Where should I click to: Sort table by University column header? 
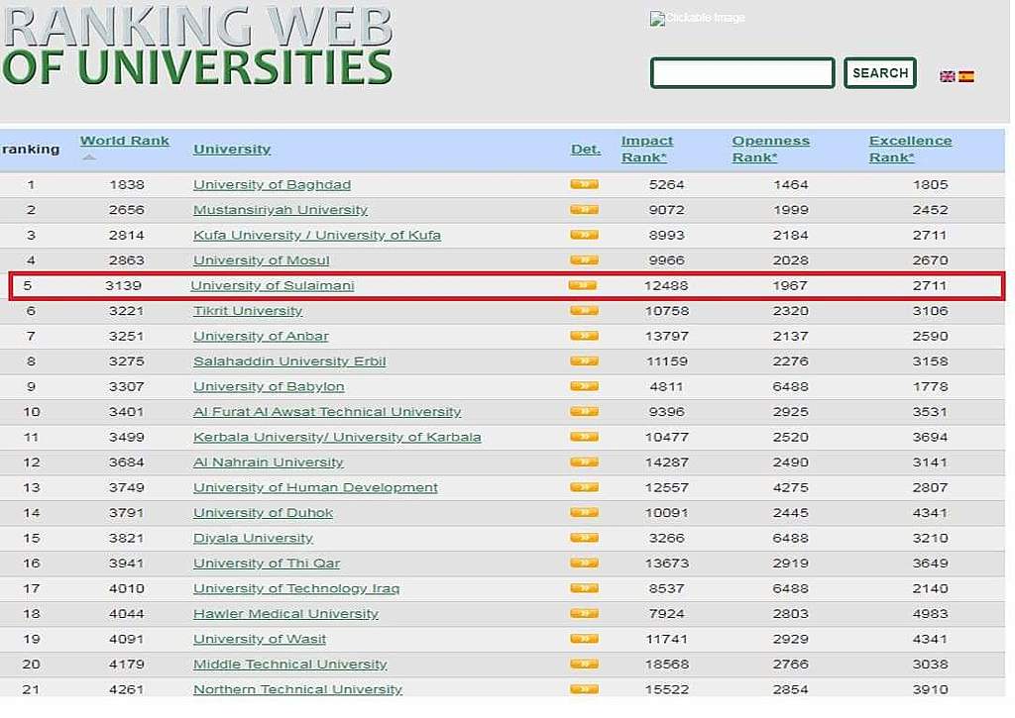232,150
